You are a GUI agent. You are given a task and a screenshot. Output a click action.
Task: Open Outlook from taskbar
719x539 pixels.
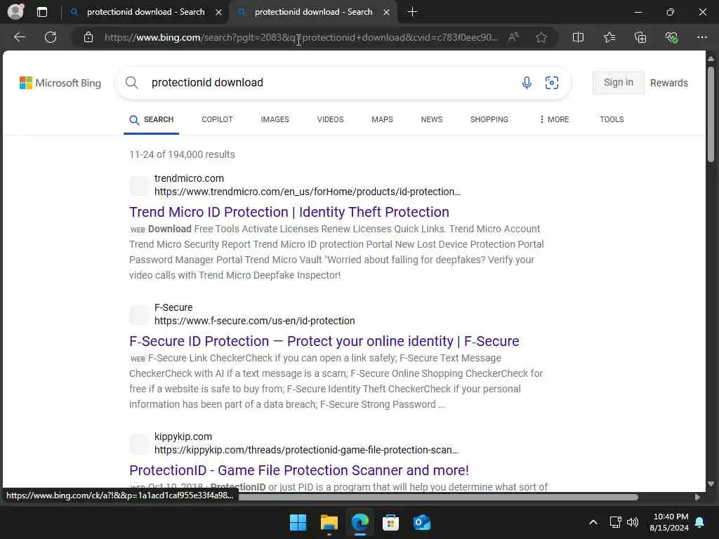pos(421,522)
